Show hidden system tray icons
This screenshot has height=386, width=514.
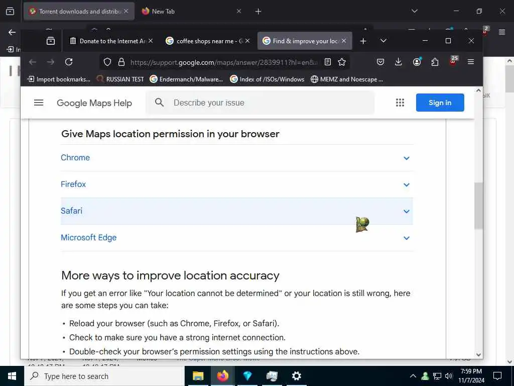pos(413,376)
